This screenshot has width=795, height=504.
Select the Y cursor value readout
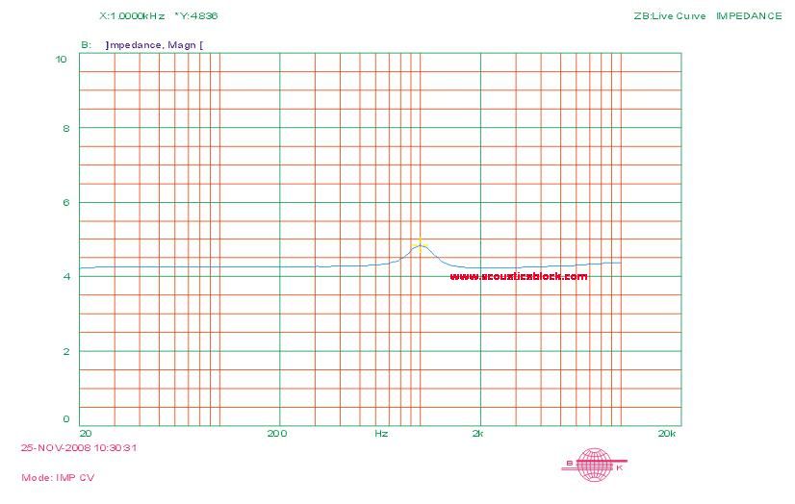(x=195, y=16)
